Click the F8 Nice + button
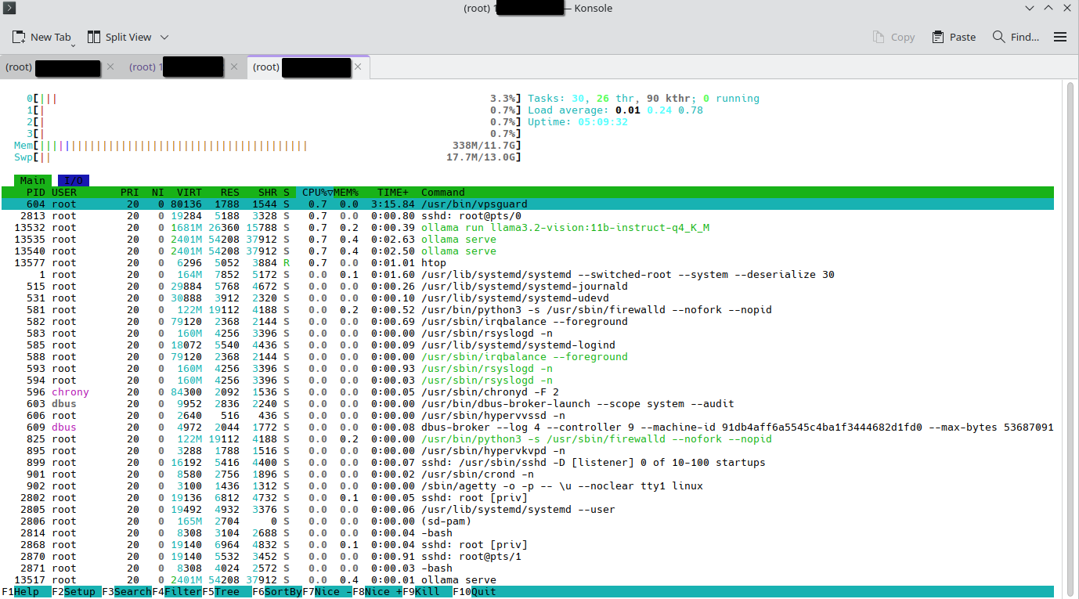1079x599 pixels. 377,592
